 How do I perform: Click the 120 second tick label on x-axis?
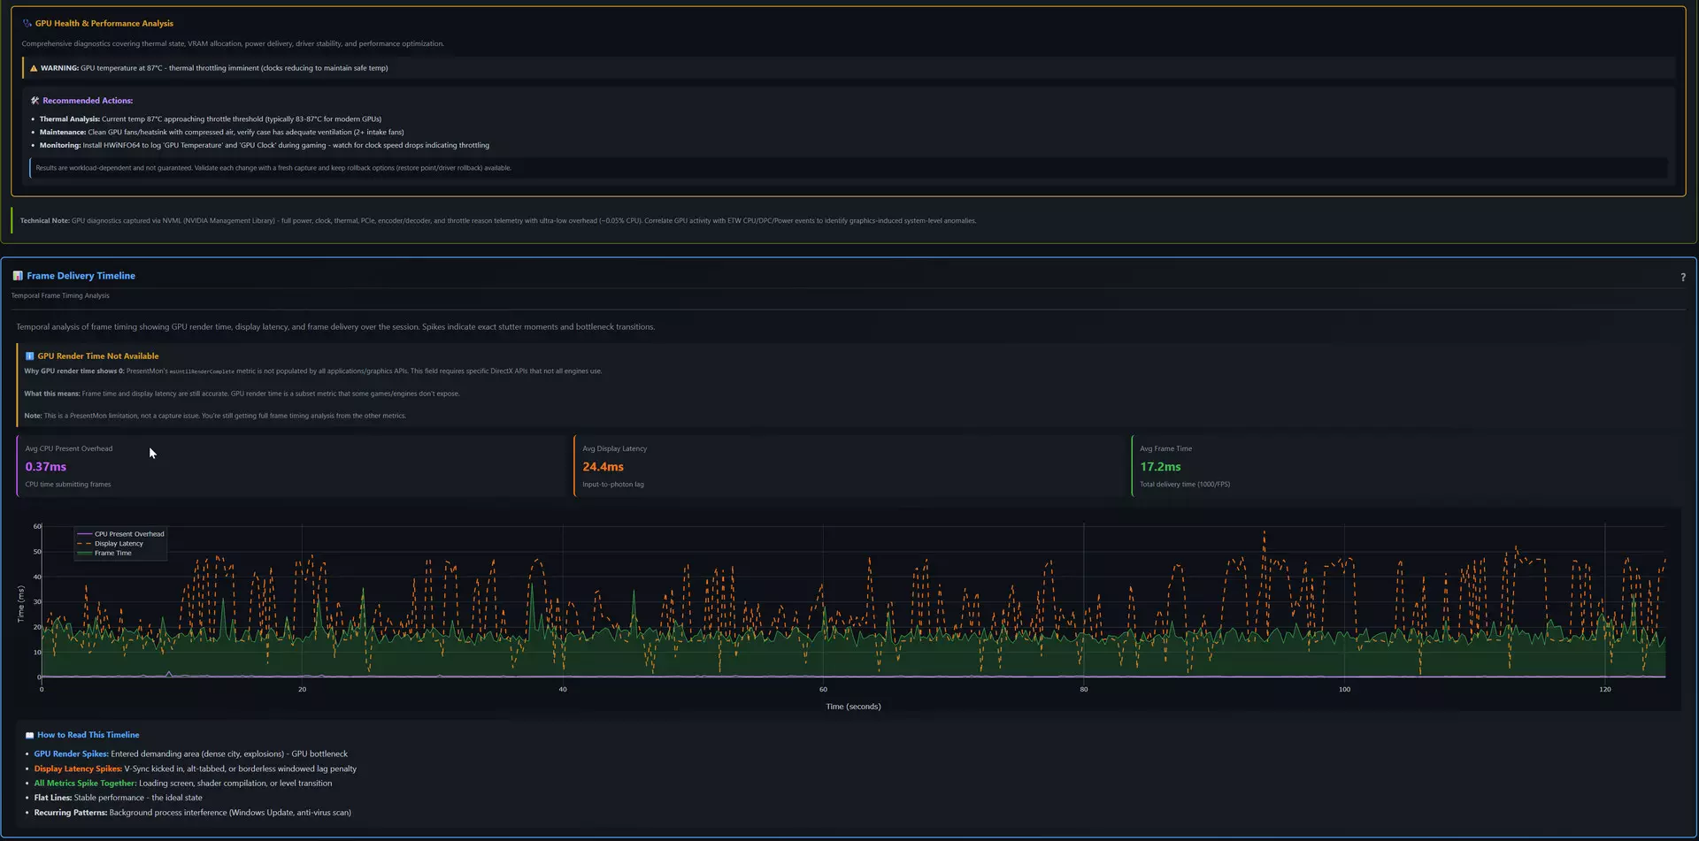pyautogui.click(x=1605, y=690)
